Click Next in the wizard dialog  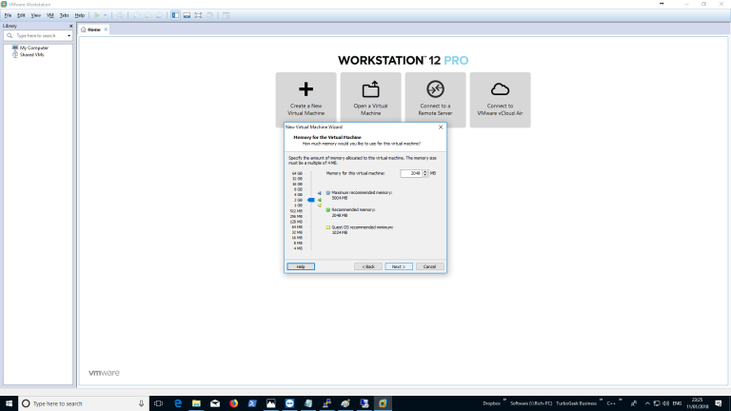click(x=399, y=266)
